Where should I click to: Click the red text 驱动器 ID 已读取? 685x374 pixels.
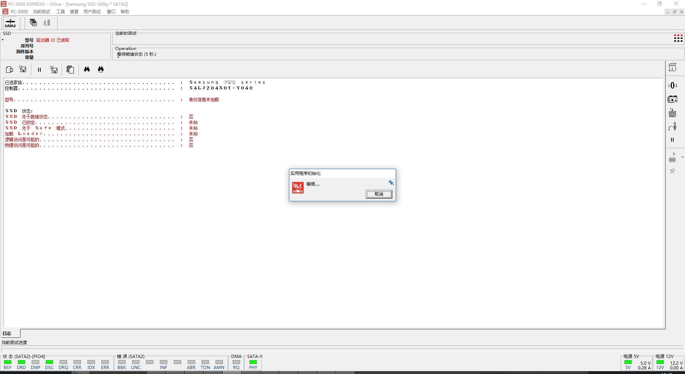pos(53,40)
